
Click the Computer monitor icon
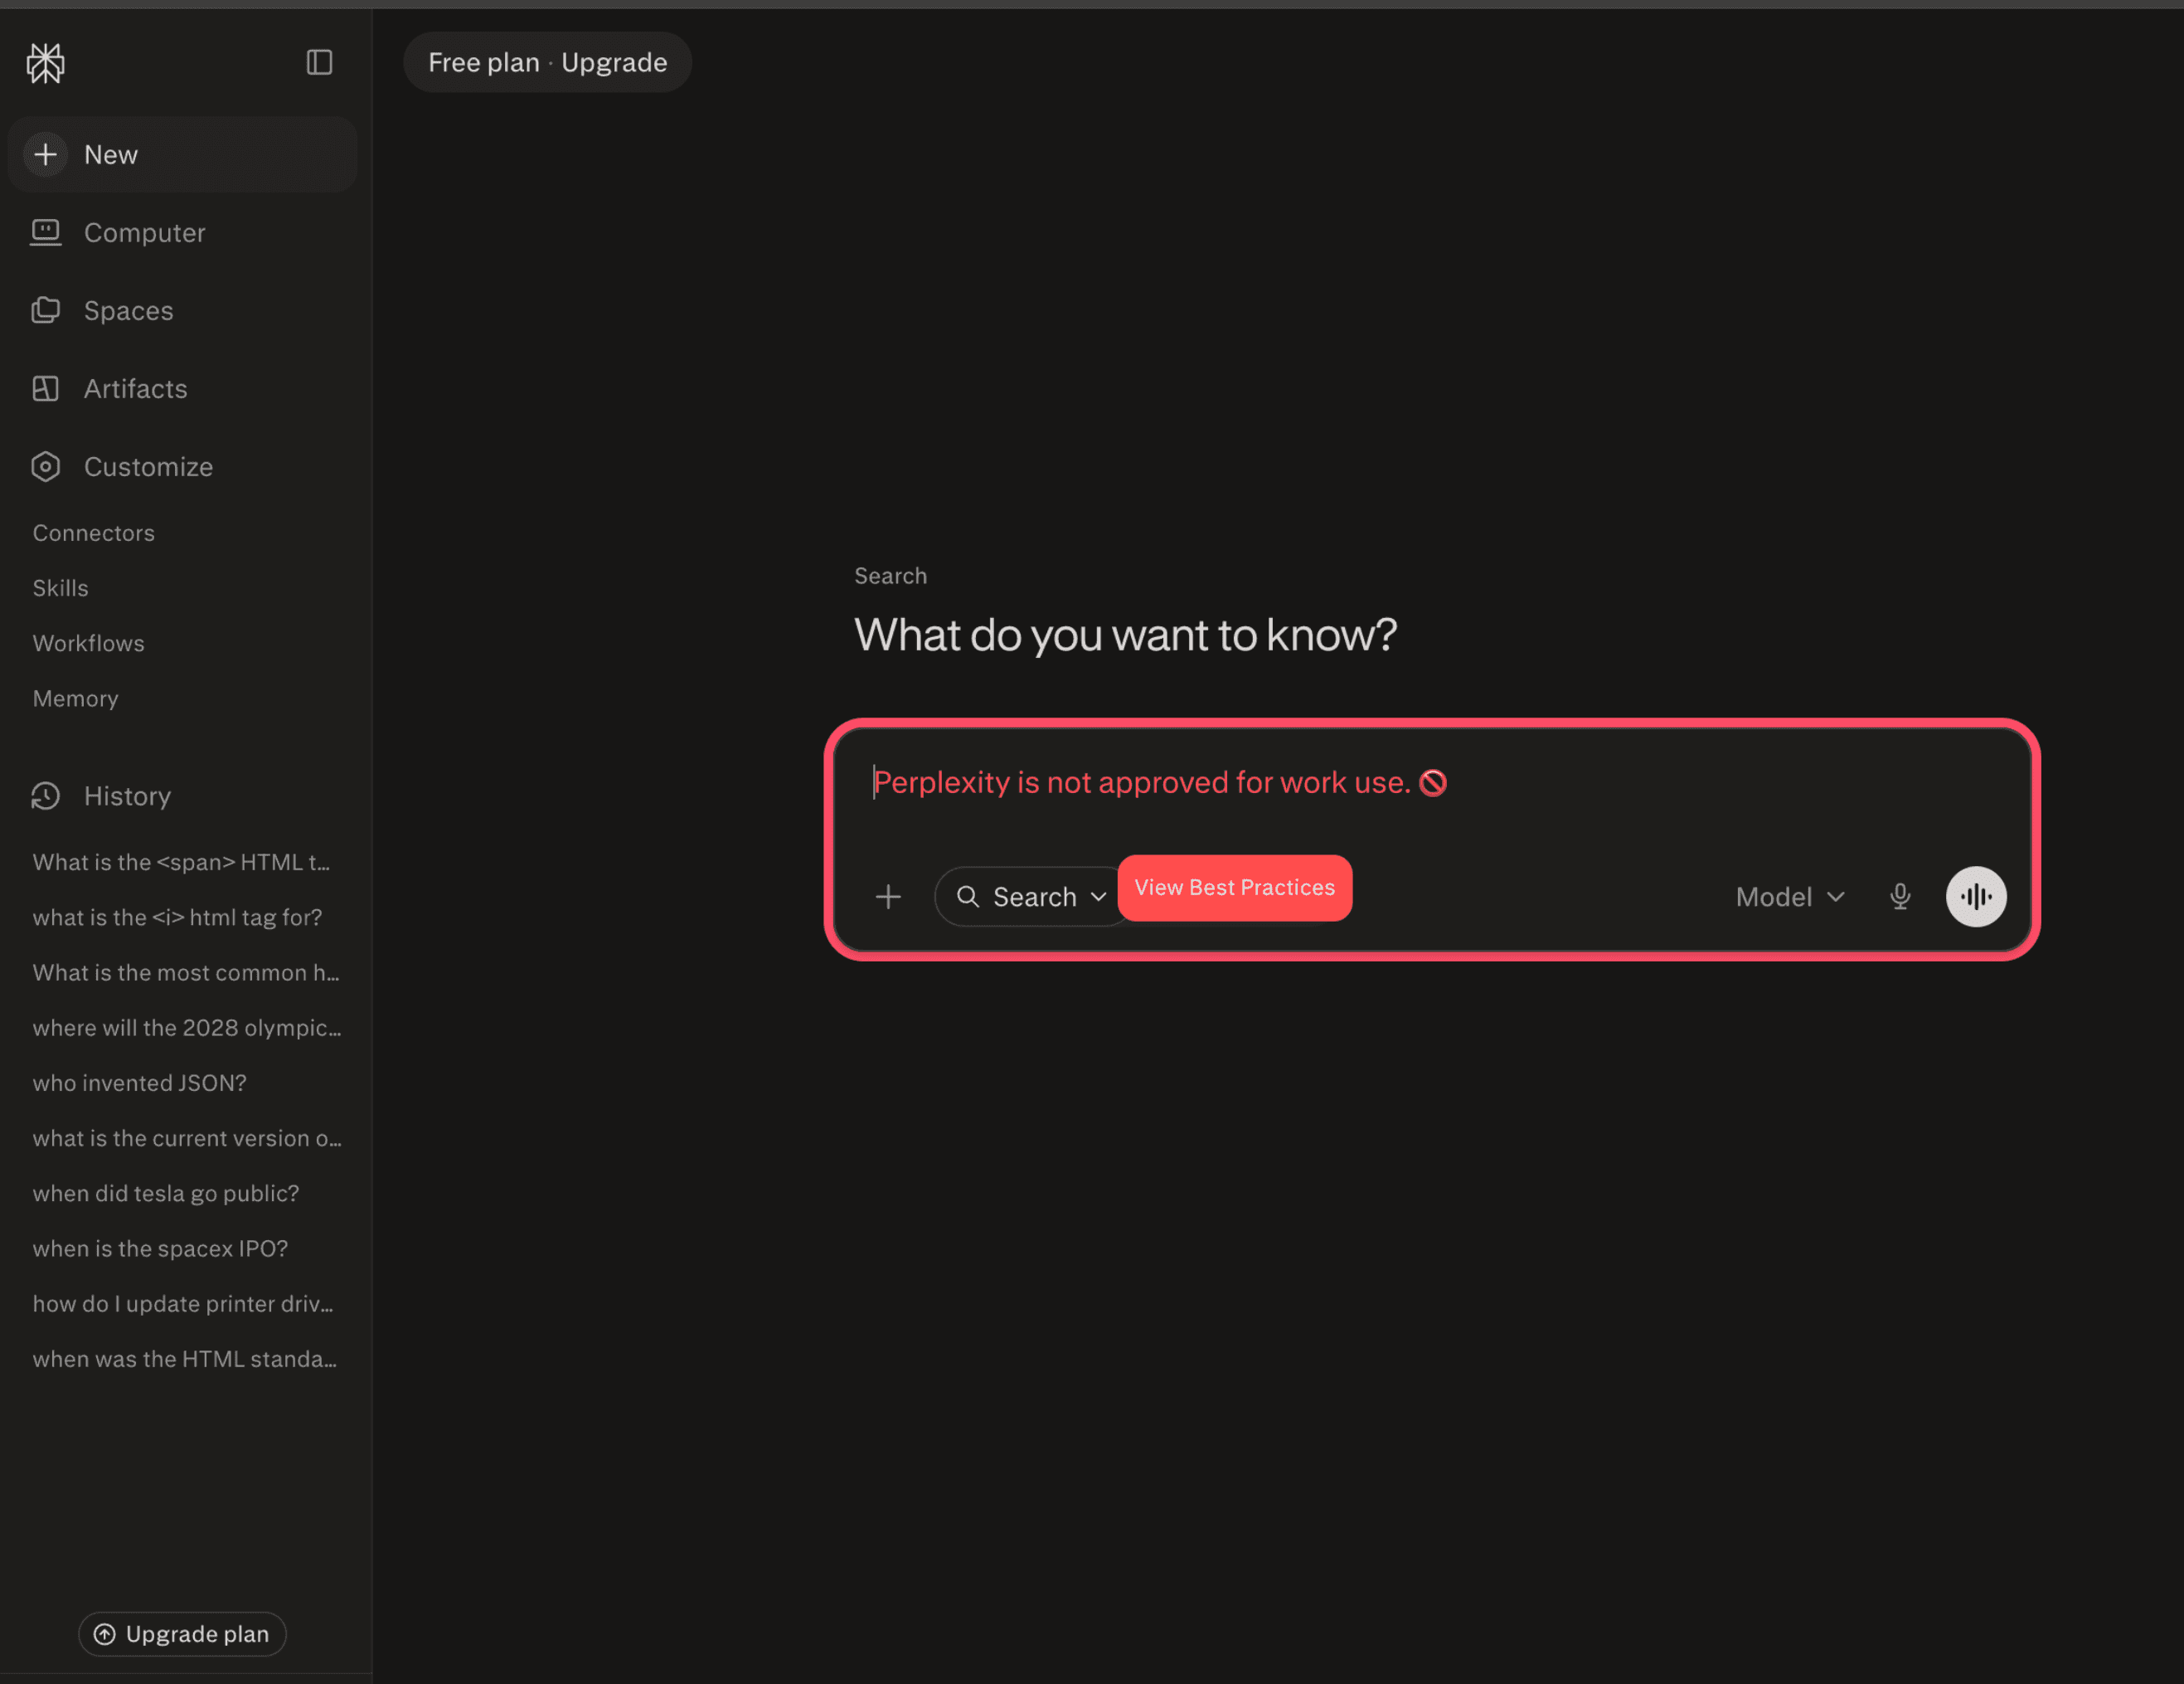(45, 232)
